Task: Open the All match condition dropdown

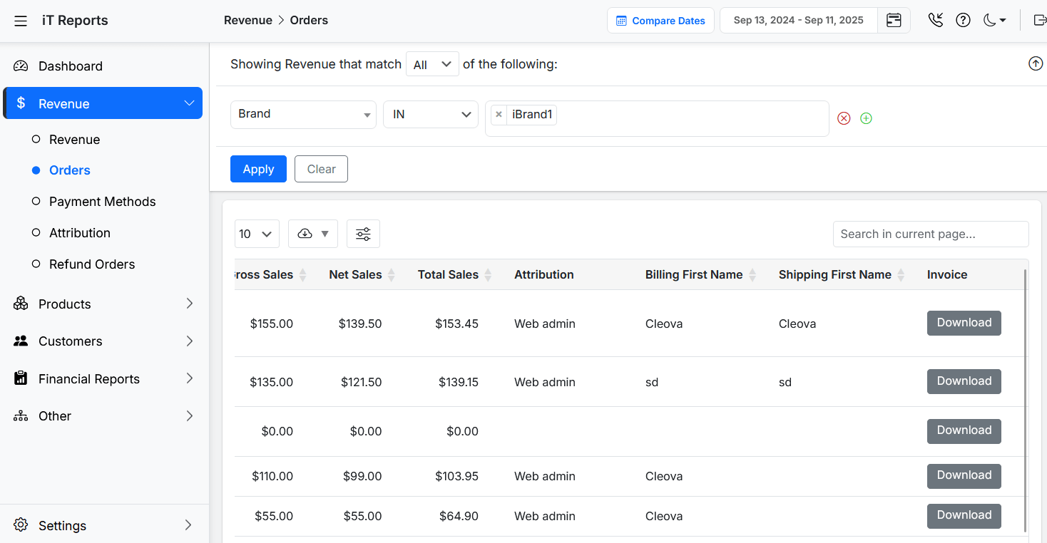Action: (x=432, y=63)
